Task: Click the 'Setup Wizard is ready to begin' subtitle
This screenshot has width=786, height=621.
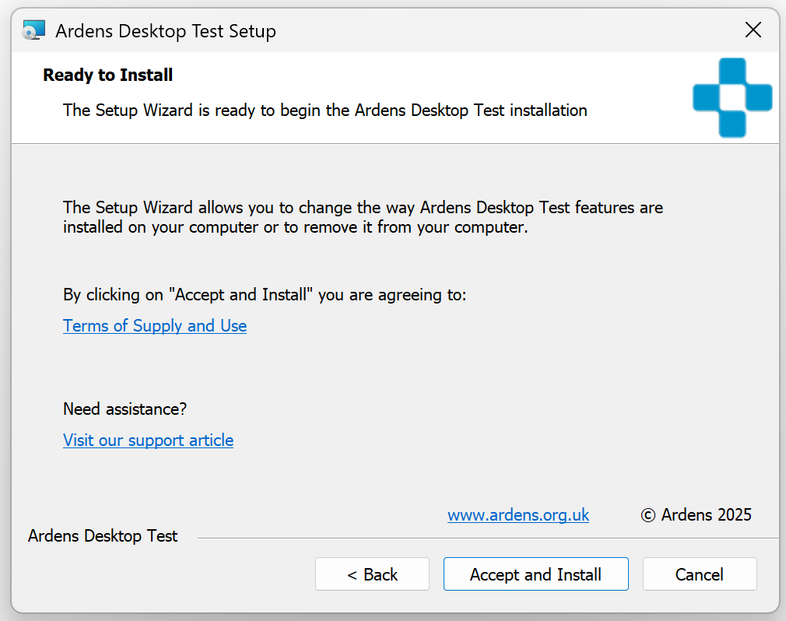Action: [x=325, y=111]
